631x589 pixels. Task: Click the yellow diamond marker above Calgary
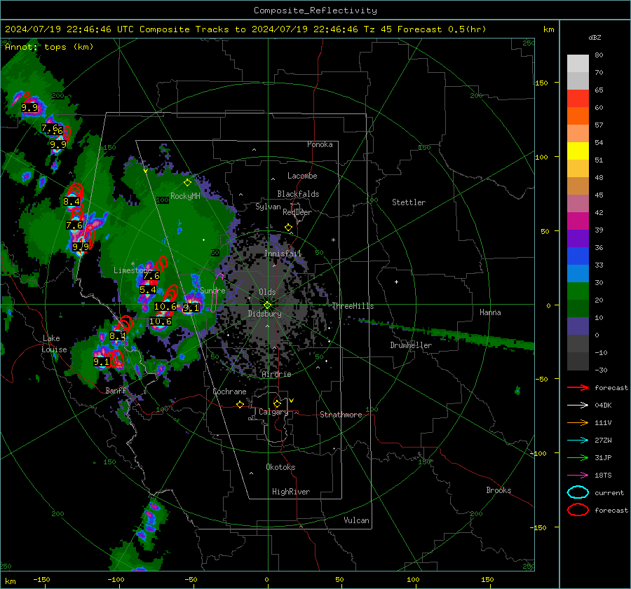tap(277, 403)
